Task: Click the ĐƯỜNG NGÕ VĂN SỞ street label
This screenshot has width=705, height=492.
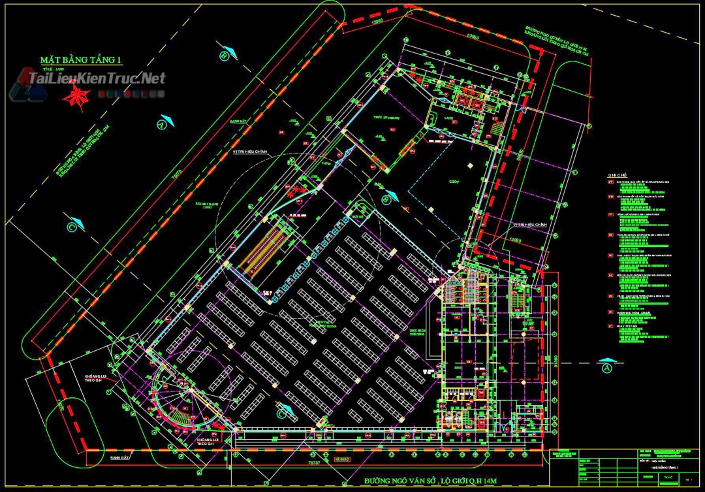Action: (x=431, y=482)
